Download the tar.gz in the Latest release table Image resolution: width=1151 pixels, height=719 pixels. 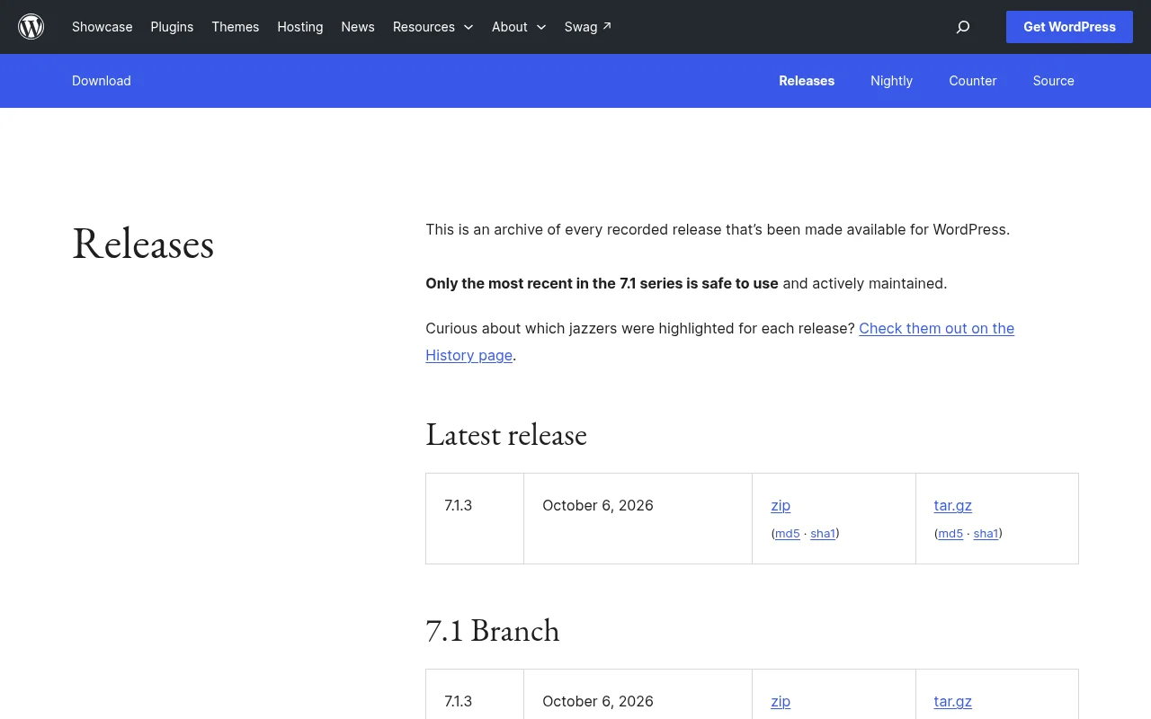(x=953, y=505)
